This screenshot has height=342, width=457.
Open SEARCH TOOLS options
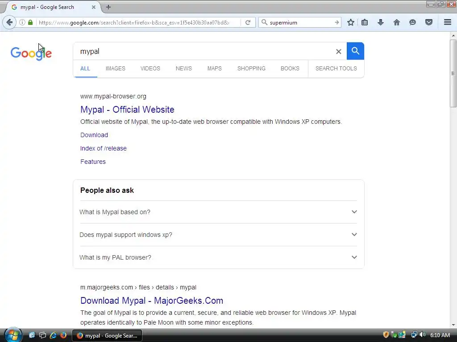(336, 69)
